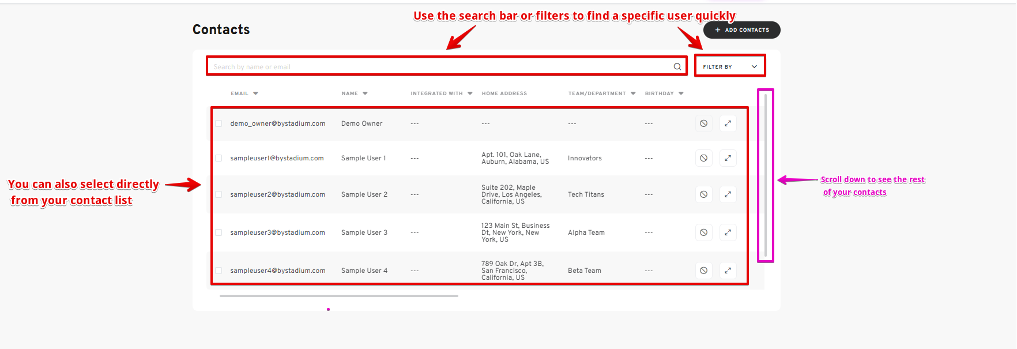The image size is (1017, 349).
Task: Tick the sampleuser1@bystadium.com checkbox
Action: 219,158
